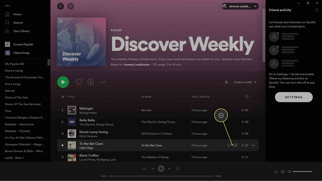
Task: Toggle shuffle playback
Action: tap(144, 169)
